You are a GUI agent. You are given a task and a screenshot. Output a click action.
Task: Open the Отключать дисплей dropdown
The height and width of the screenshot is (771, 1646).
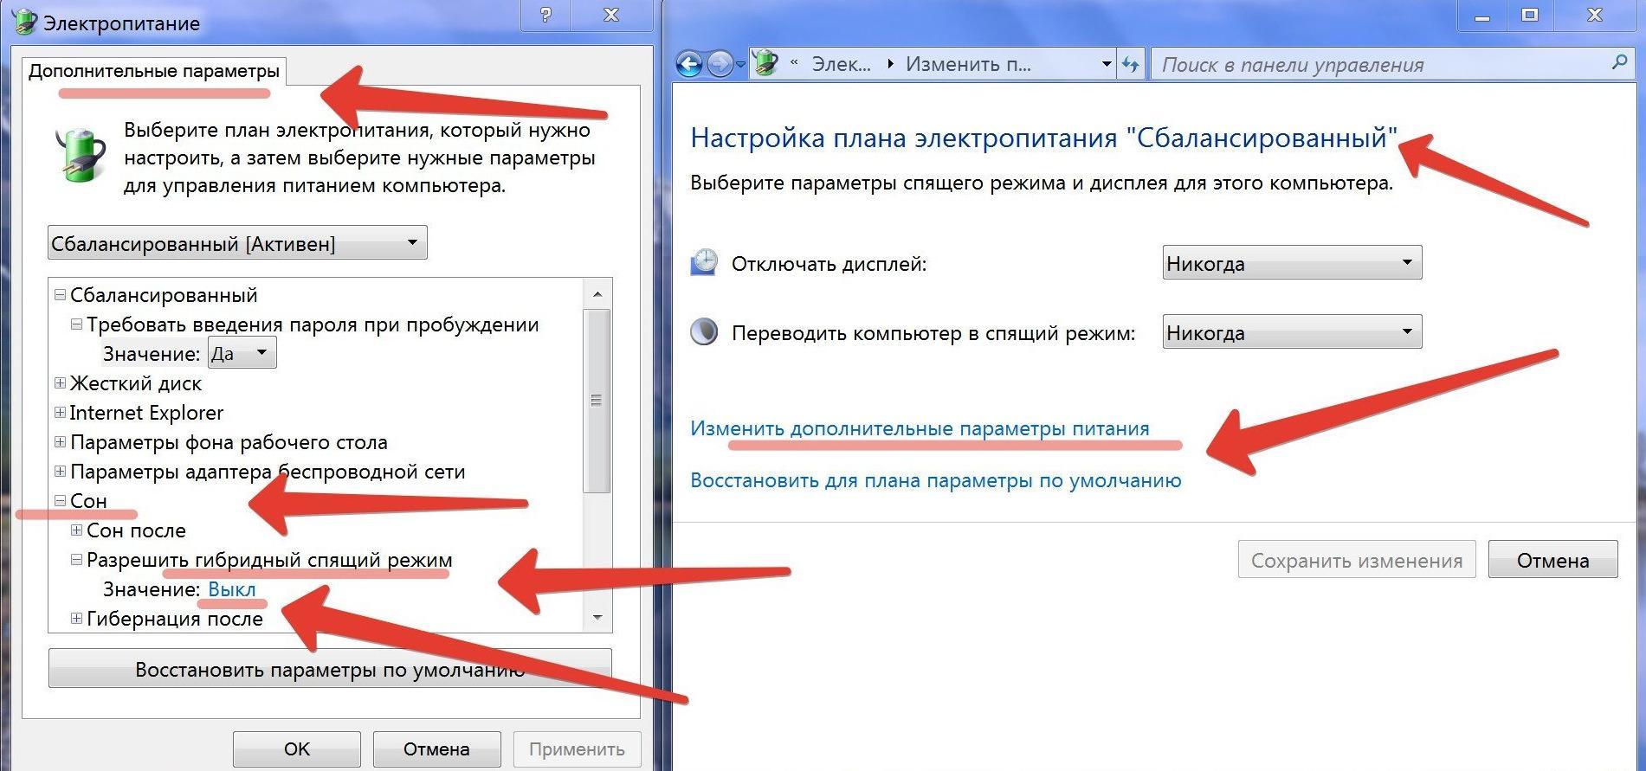(1292, 262)
